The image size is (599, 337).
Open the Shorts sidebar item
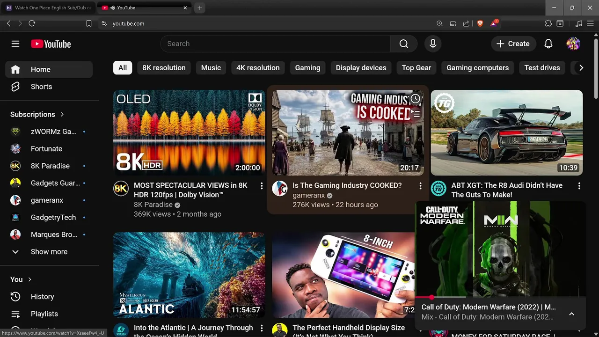[49, 87]
